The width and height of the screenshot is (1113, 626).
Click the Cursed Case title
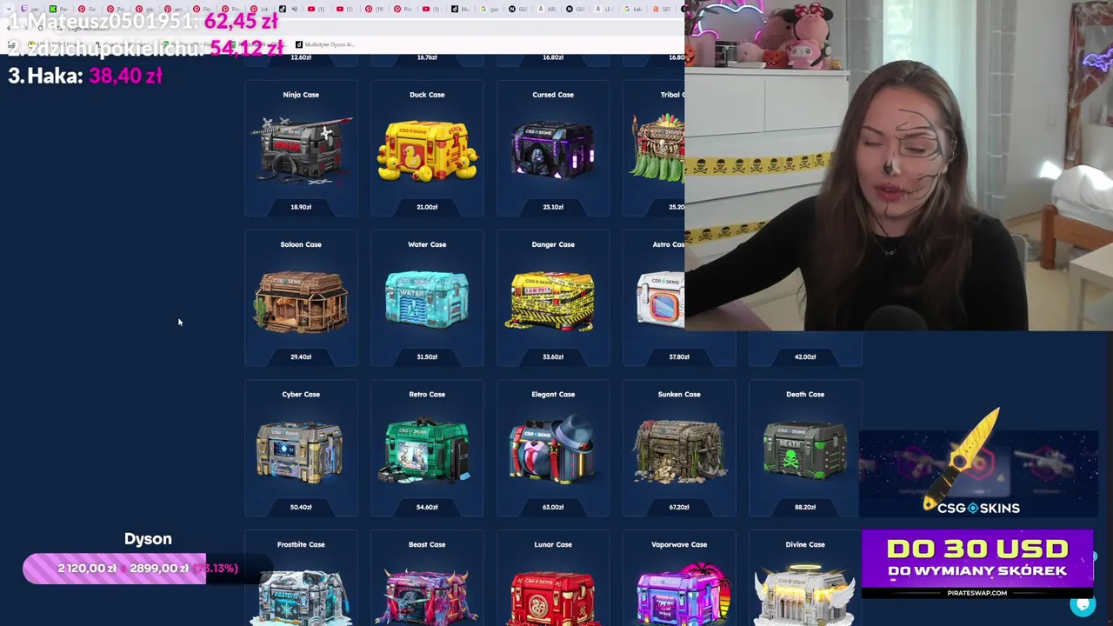tap(553, 95)
